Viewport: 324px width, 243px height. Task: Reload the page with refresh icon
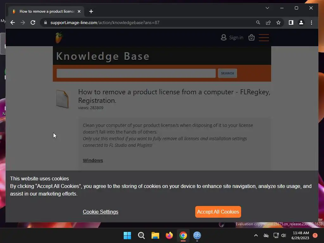tap(33, 22)
